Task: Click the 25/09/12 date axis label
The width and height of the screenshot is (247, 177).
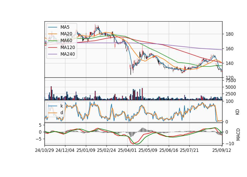Action: point(222,151)
